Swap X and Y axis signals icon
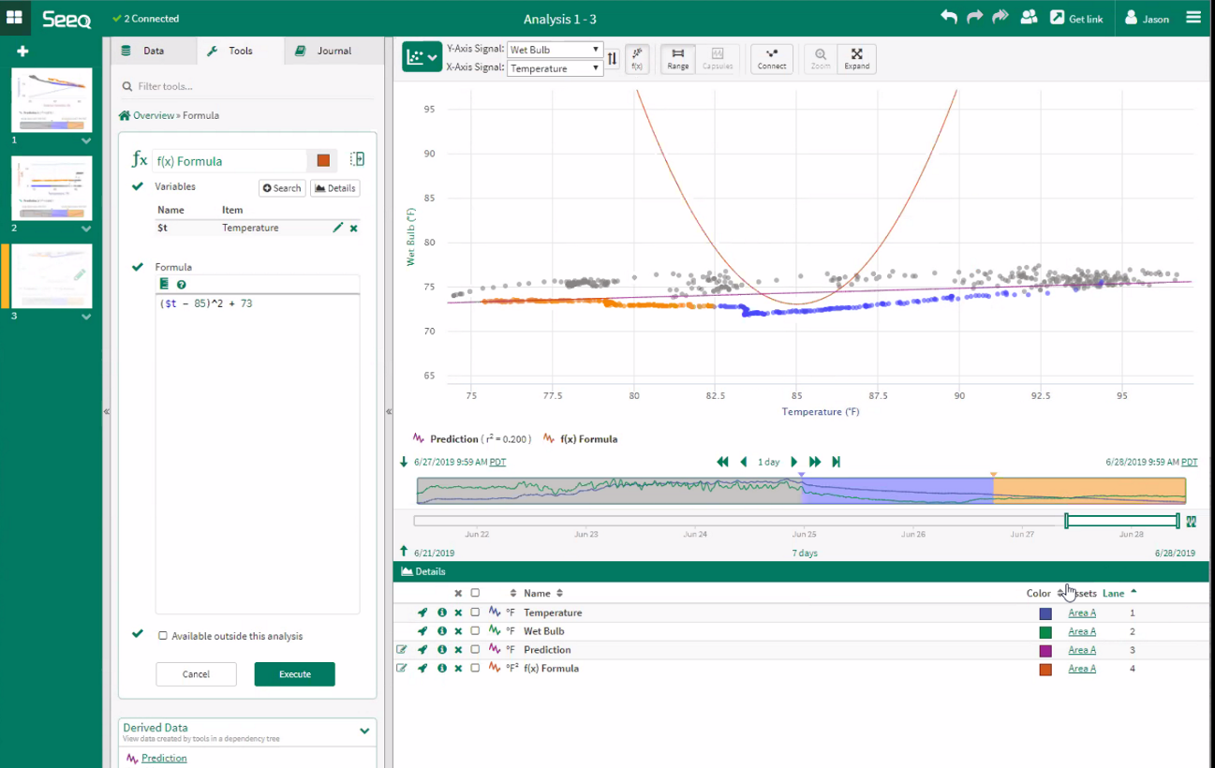1215x768 pixels. click(x=612, y=59)
